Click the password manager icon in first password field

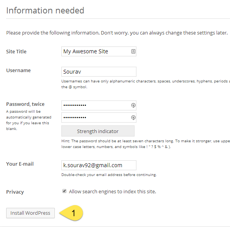(133, 105)
